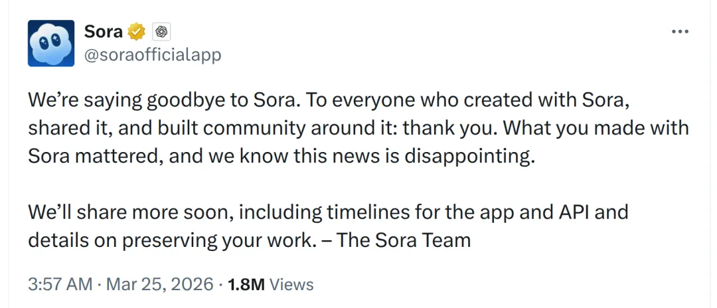Click the Mar 25, 2026 post date
Viewport: 717px width, 308px height.
[x=160, y=284]
